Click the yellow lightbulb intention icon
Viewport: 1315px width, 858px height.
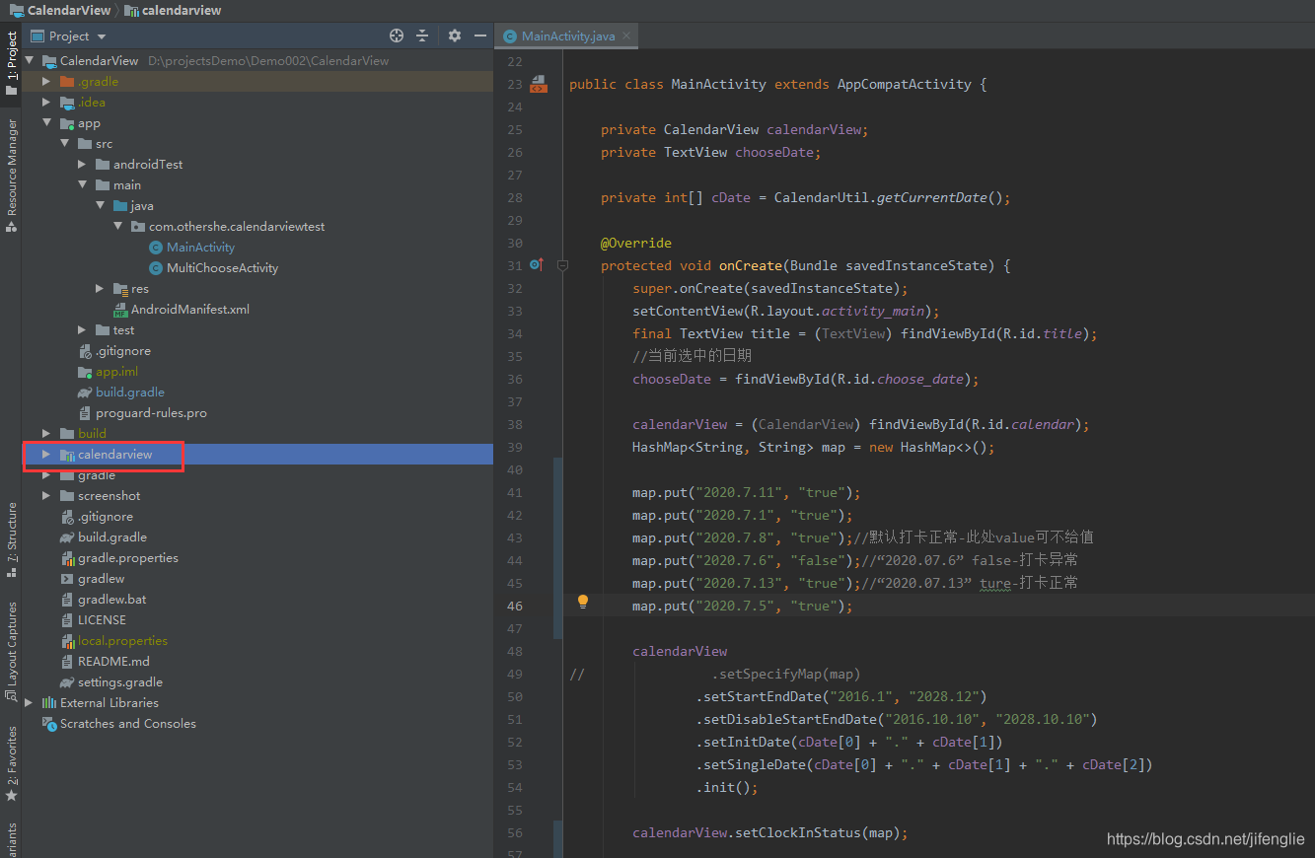(x=583, y=602)
